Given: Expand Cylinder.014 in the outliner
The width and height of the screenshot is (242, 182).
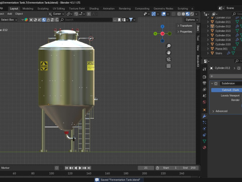Looking at the screenshot, I should (x=208, y=35).
